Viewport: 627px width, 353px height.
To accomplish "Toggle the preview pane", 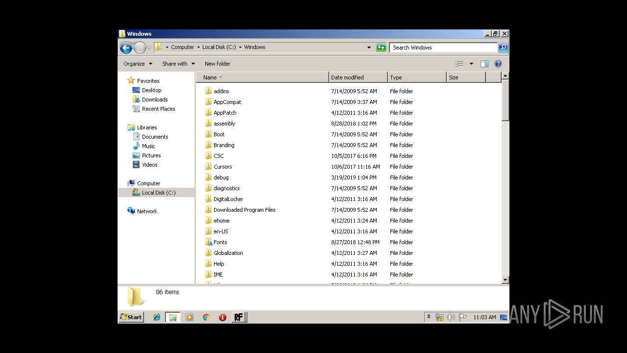I will click(x=484, y=64).
